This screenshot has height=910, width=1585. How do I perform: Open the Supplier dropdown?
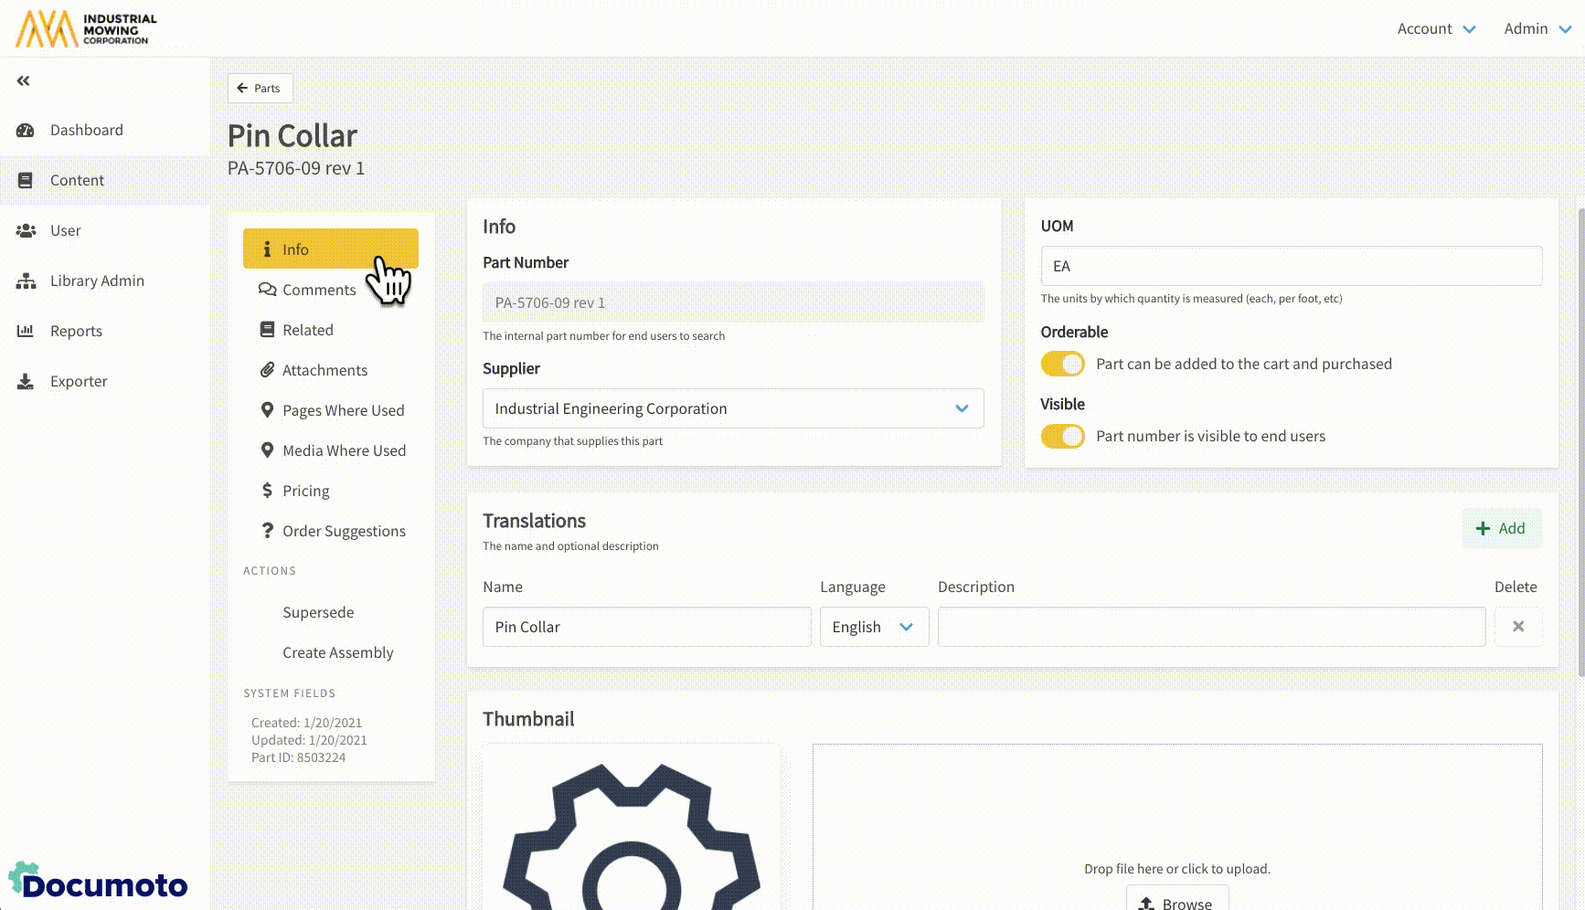pos(732,408)
